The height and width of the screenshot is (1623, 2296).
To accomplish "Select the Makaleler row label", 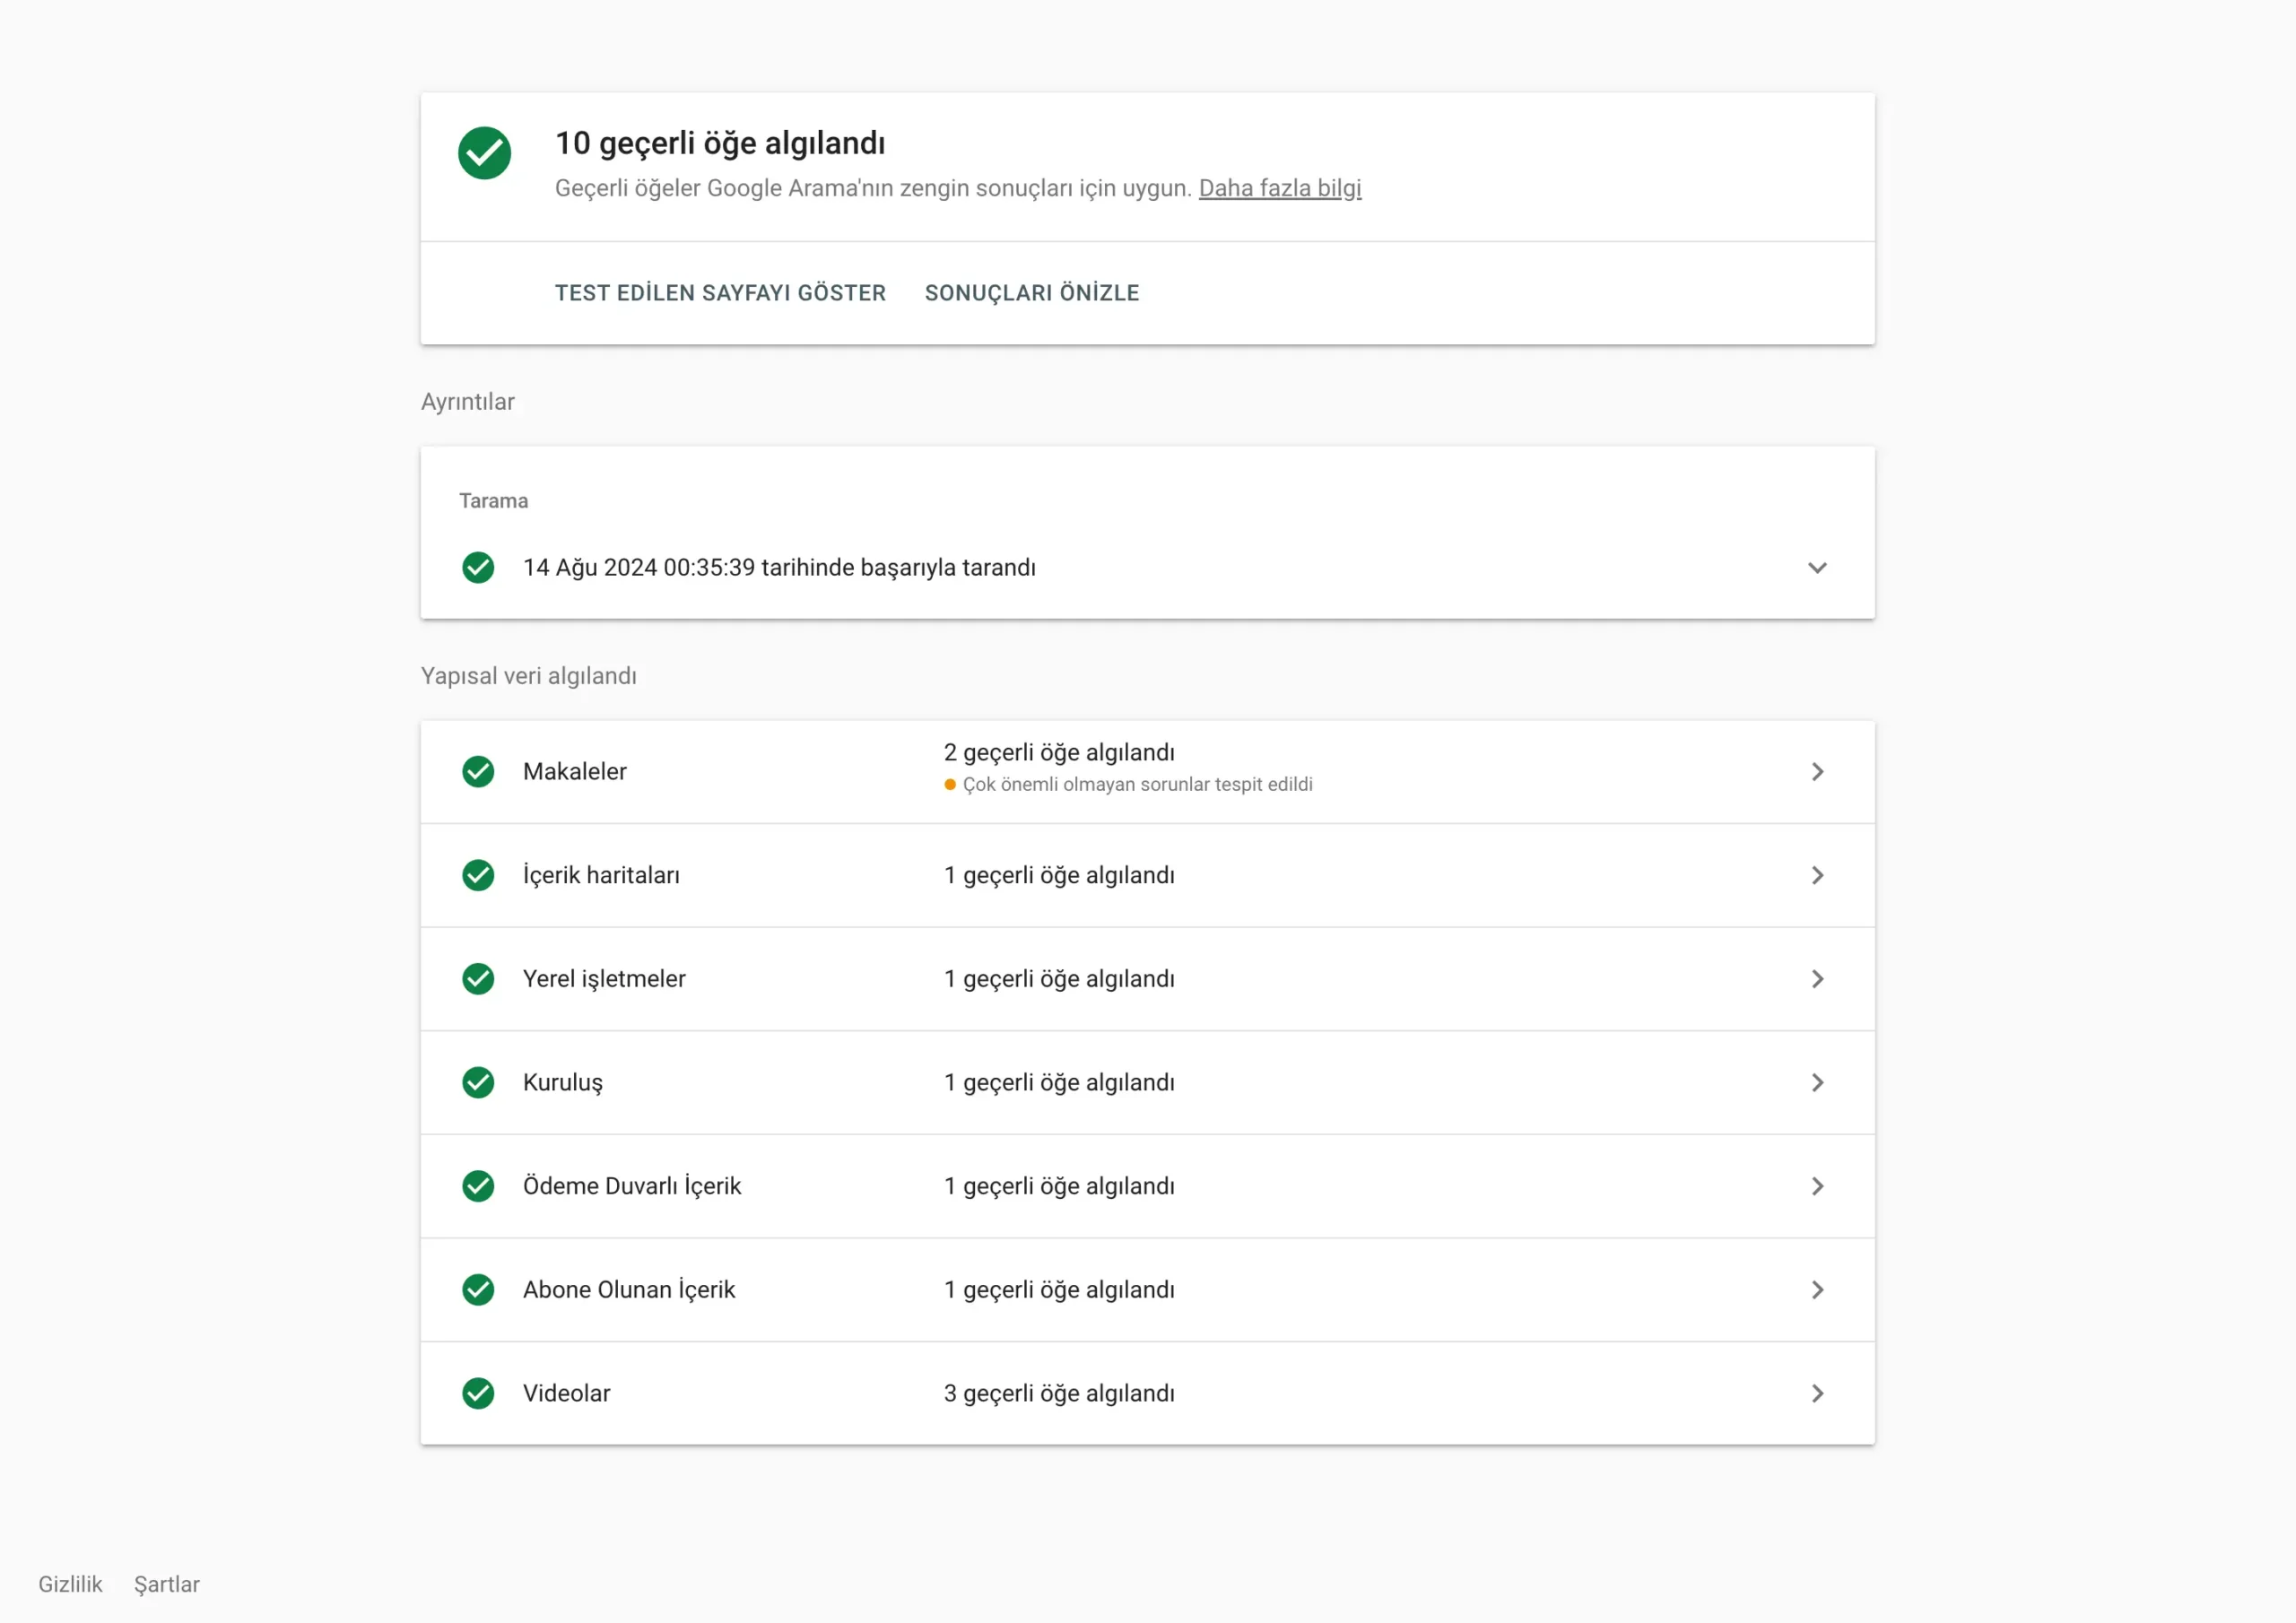I will (x=575, y=771).
